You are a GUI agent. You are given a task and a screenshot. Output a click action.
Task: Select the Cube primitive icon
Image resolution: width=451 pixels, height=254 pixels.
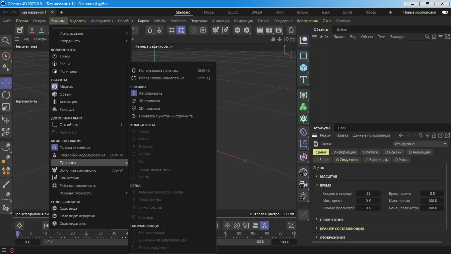pyautogui.click(x=303, y=67)
